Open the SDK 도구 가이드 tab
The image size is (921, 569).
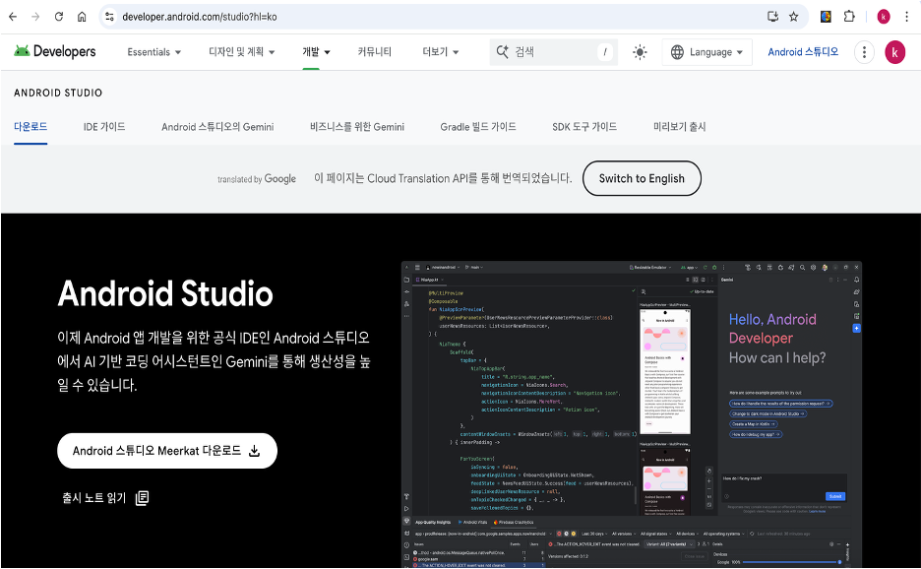coord(584,126)
